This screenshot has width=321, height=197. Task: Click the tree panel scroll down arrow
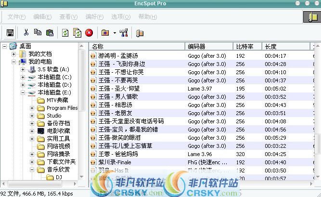click(x=81, y=177)
